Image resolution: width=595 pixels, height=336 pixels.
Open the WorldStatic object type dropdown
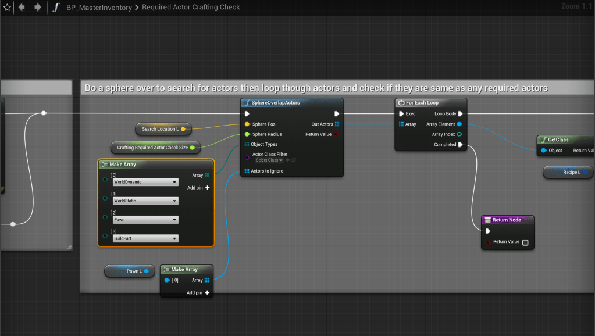(x=145, y=201)
